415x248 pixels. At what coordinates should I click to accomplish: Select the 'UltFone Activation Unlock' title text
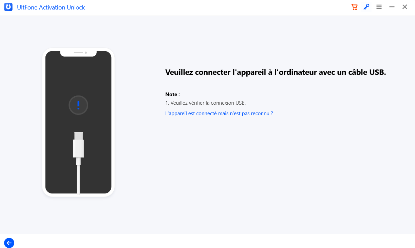(51, 7)
